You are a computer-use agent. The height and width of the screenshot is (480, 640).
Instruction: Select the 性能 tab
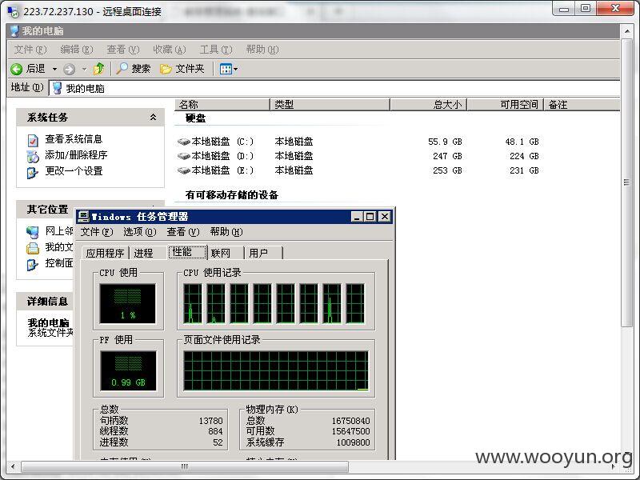coord(187,252)
